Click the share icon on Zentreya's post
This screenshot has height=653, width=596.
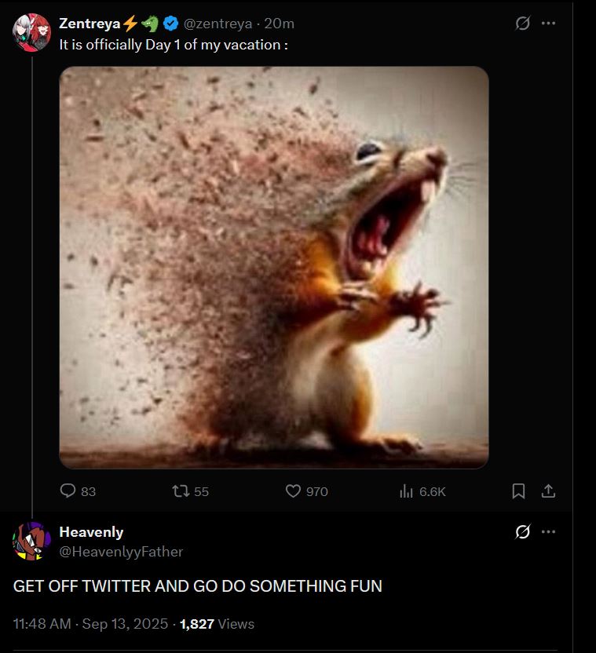549,491
